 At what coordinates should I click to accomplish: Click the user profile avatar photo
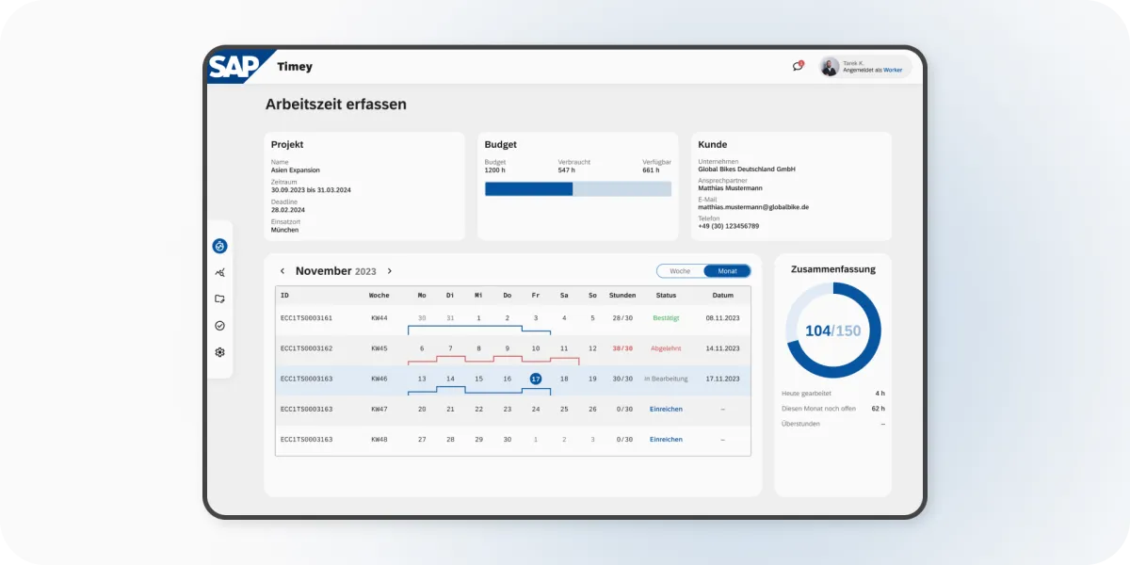click(830, 66)
